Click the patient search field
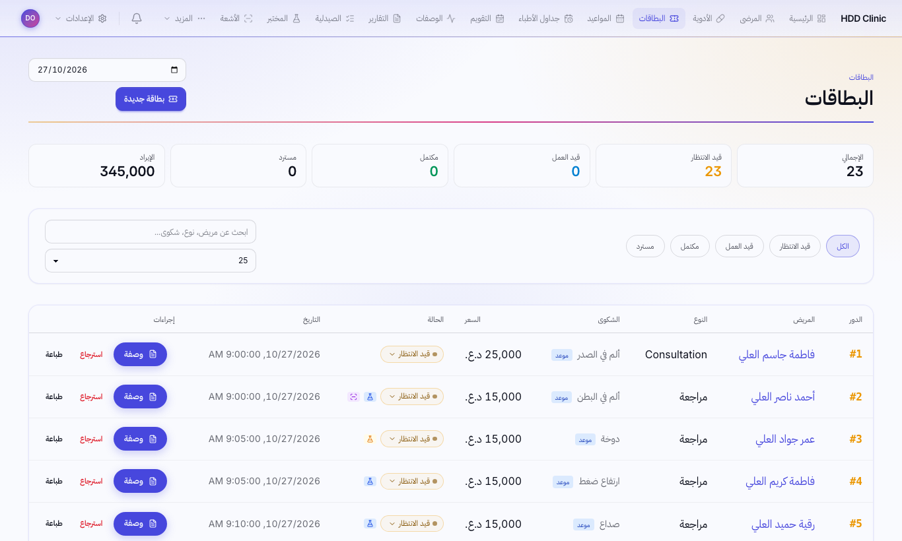902x541 pixels. click(151, 232)
